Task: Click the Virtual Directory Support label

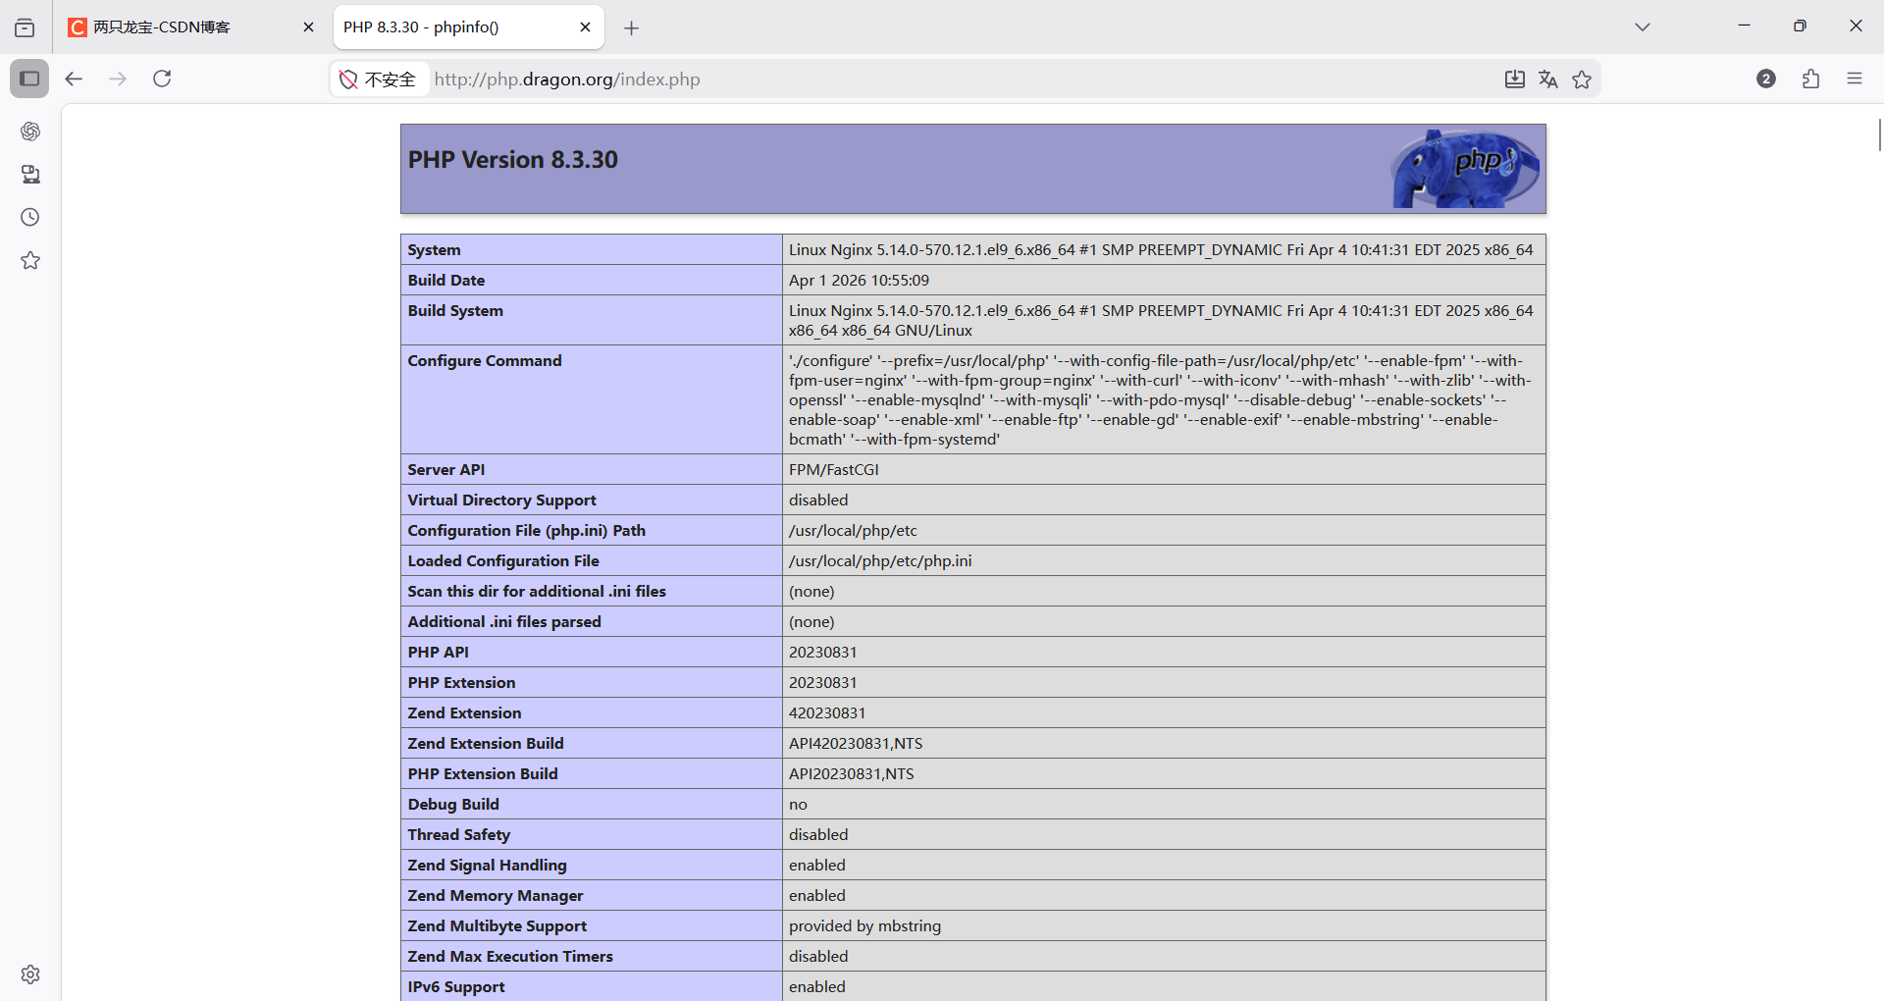Action: pyautogui.click(x=501, y=500)
